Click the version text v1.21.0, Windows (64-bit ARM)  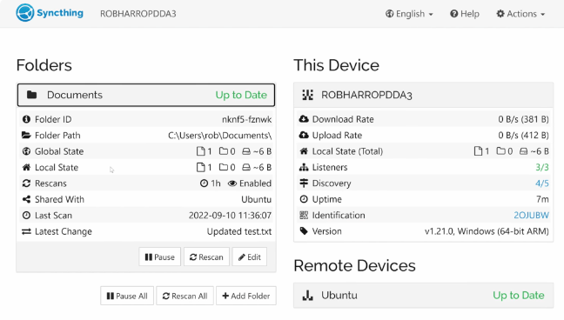pyautogui.click(x=487, y=231)
